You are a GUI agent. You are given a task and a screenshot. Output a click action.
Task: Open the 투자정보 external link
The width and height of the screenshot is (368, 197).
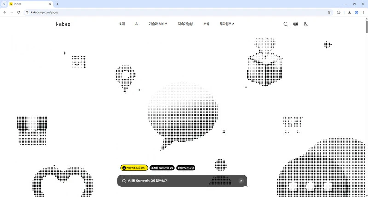point(227,24)
